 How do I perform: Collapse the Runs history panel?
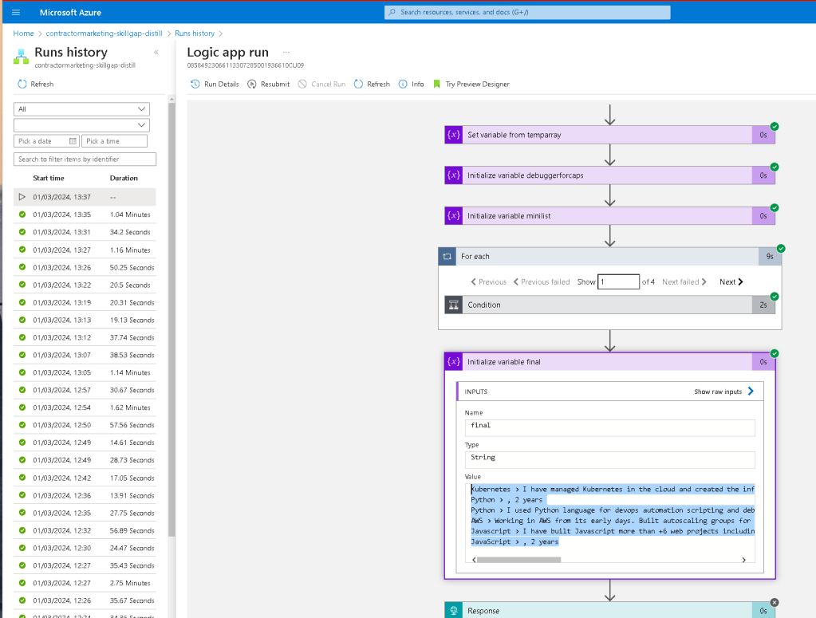(x=156, y=52)
